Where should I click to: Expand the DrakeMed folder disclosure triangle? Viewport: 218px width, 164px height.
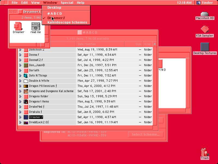[20, 107]
